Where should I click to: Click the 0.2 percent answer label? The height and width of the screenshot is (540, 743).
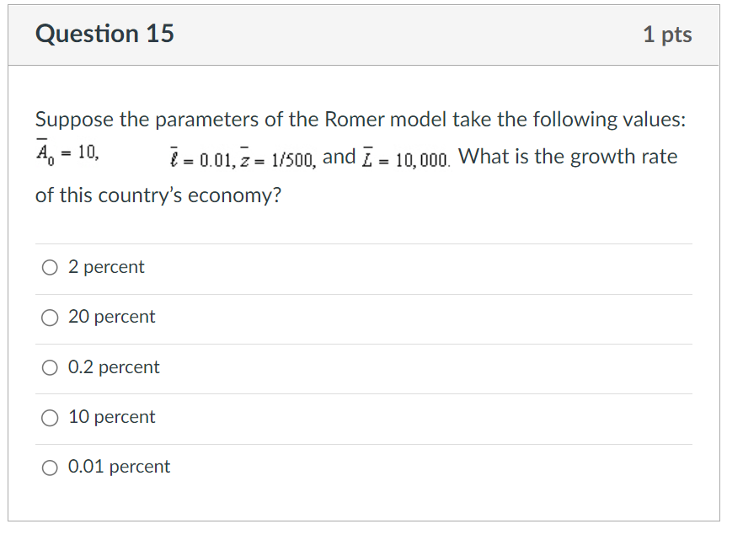[114, 367]
